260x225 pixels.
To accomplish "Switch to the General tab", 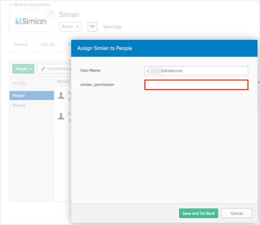I will 20,44.
